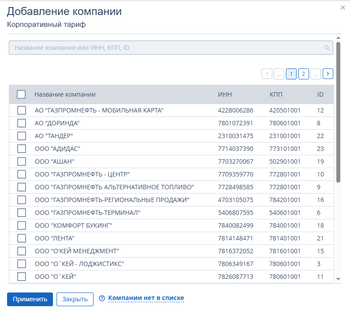Select pagination page 1
The height and width of the screenshot is (315, 350).
click(x=291, y=74)
